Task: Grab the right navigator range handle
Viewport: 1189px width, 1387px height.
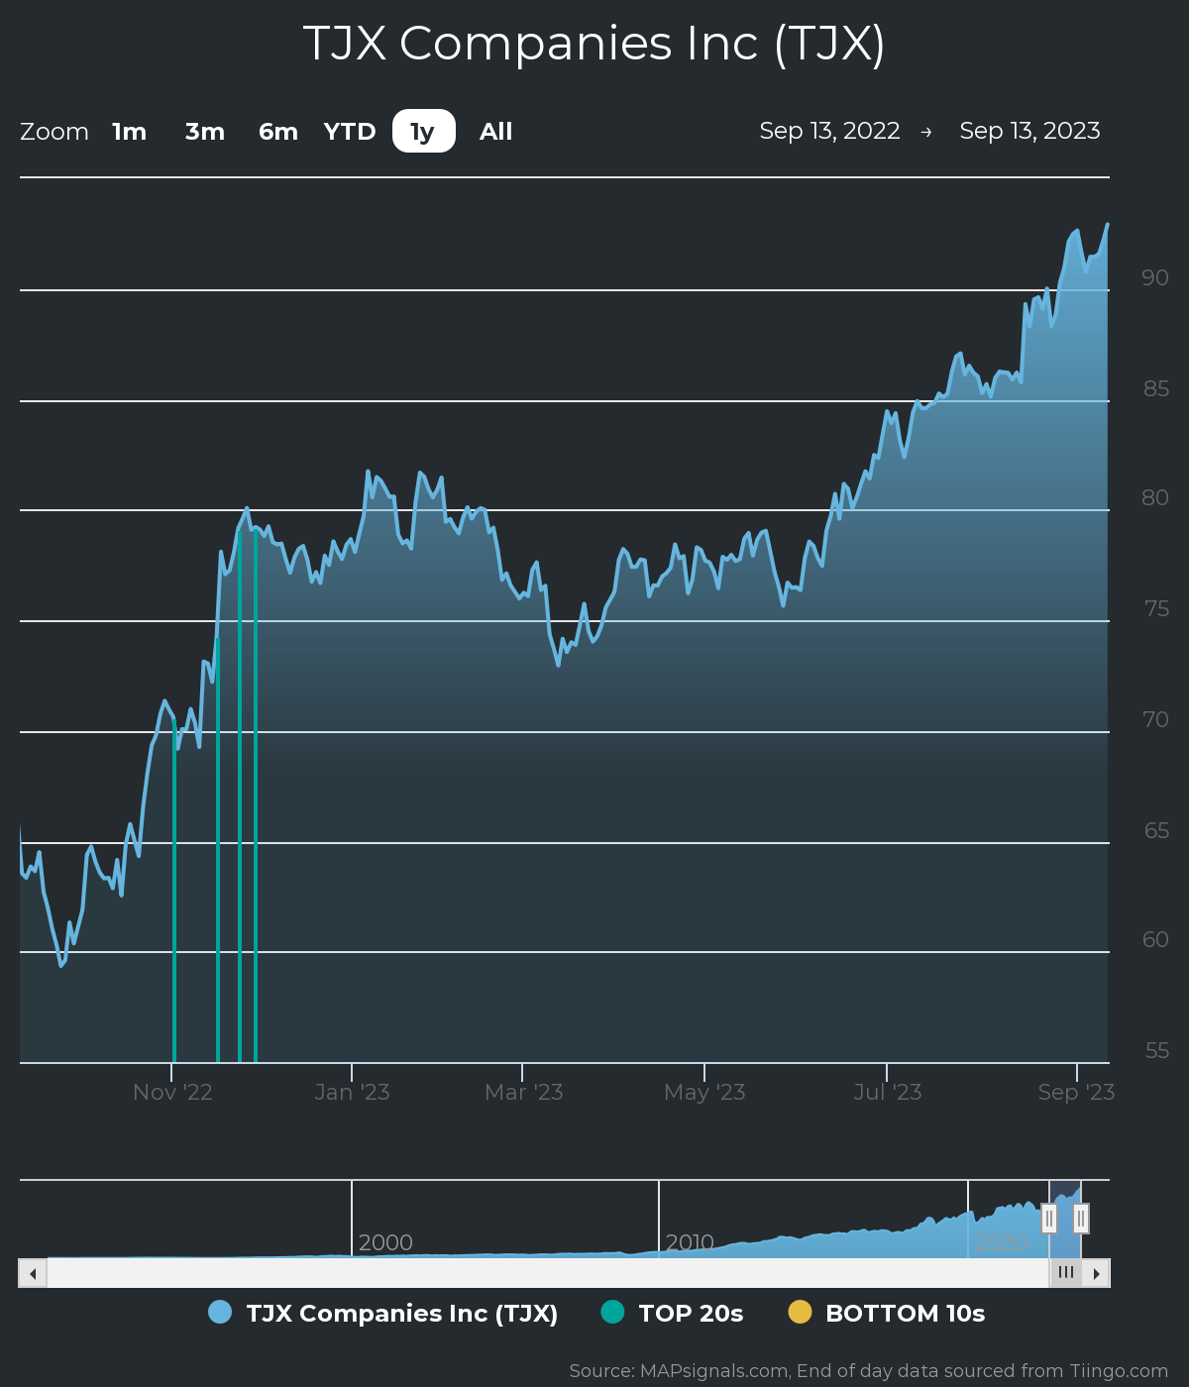Action: 1081,1219
